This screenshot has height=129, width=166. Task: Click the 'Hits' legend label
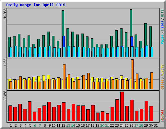point(162,13)
